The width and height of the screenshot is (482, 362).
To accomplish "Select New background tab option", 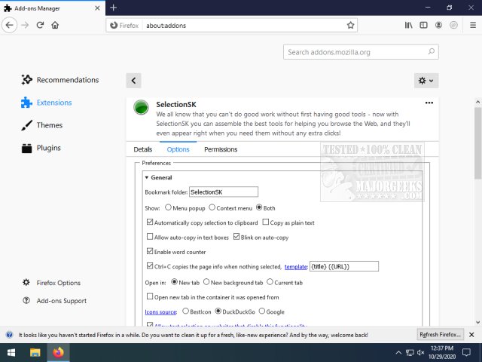I will (x=206, y=281).
